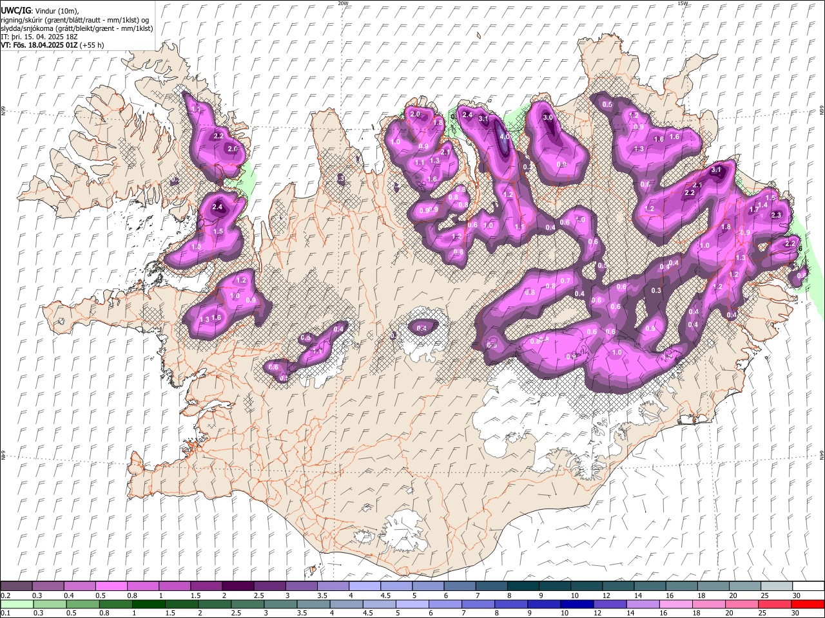
Task: Click the light pink 16 swatch in the lower legend
Action: pyautogui.click(x=676, y=604)
